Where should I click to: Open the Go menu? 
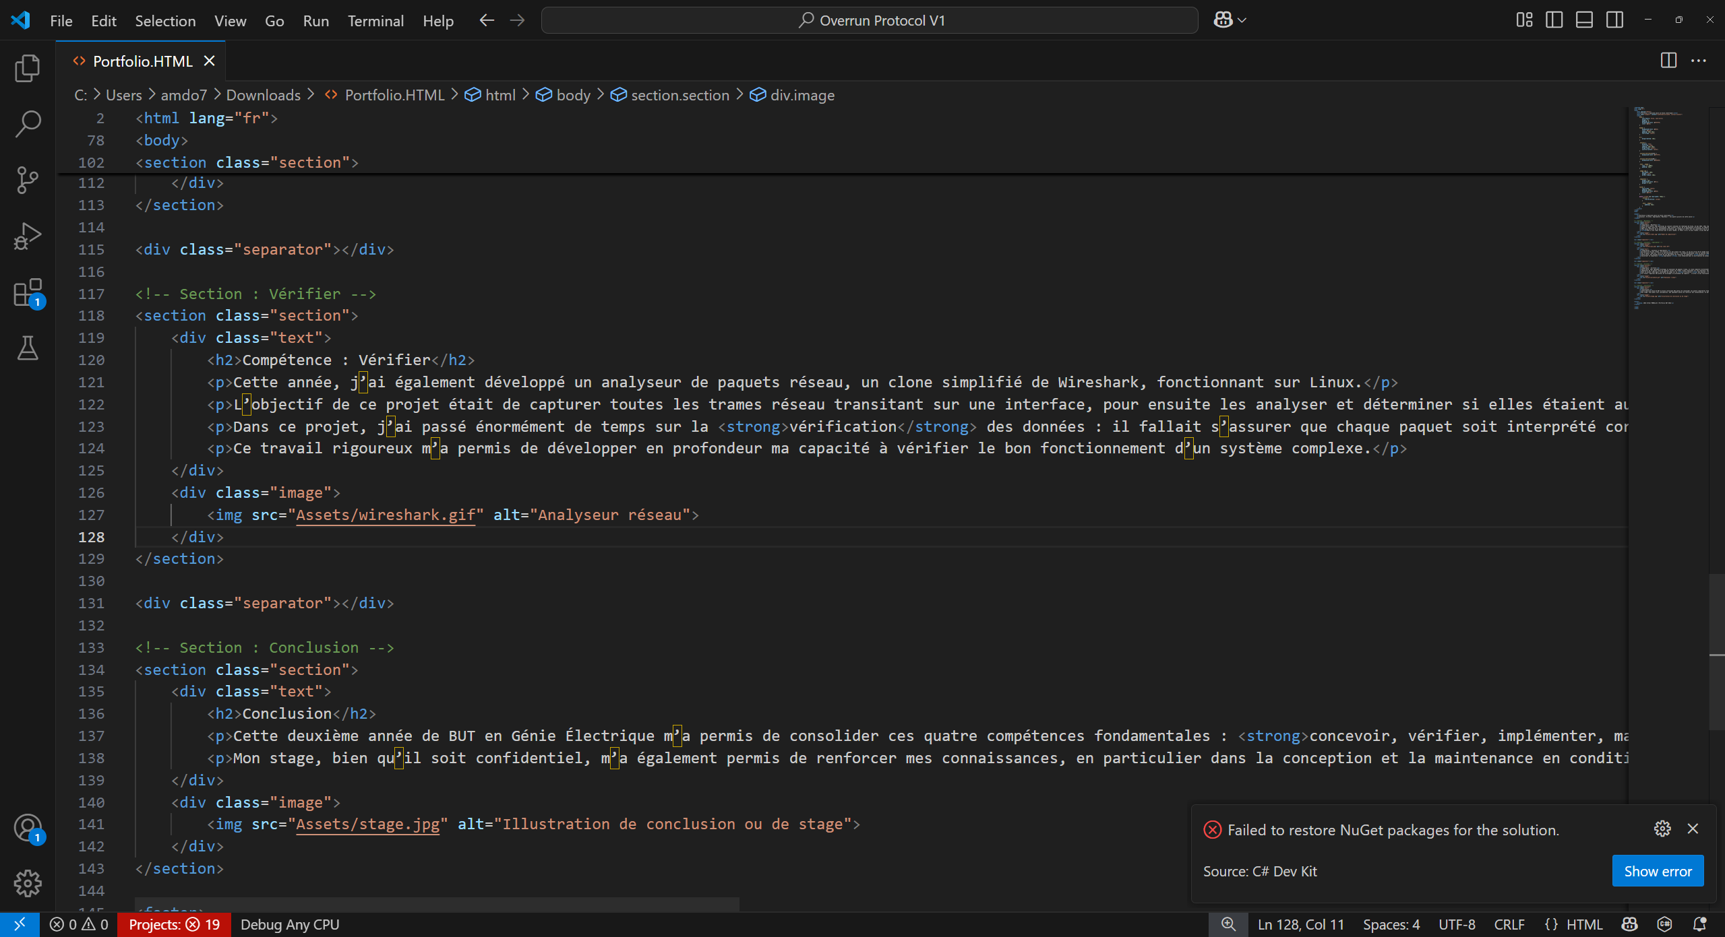tap(274, 21)
